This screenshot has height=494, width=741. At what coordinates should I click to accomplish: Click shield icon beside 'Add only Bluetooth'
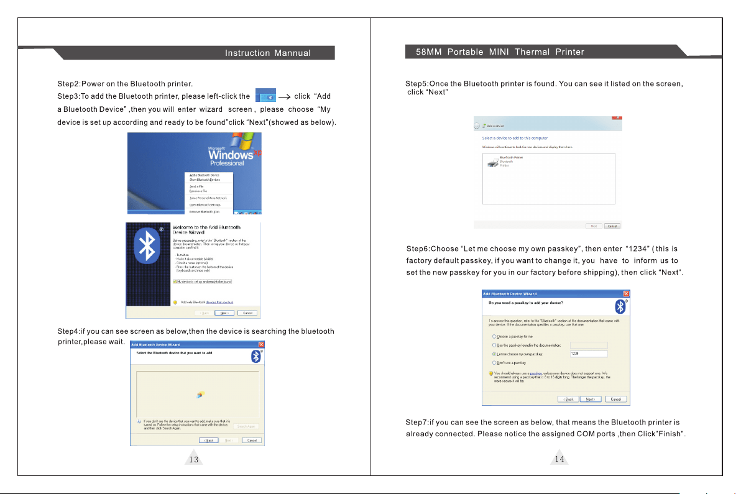pos(175,302)
